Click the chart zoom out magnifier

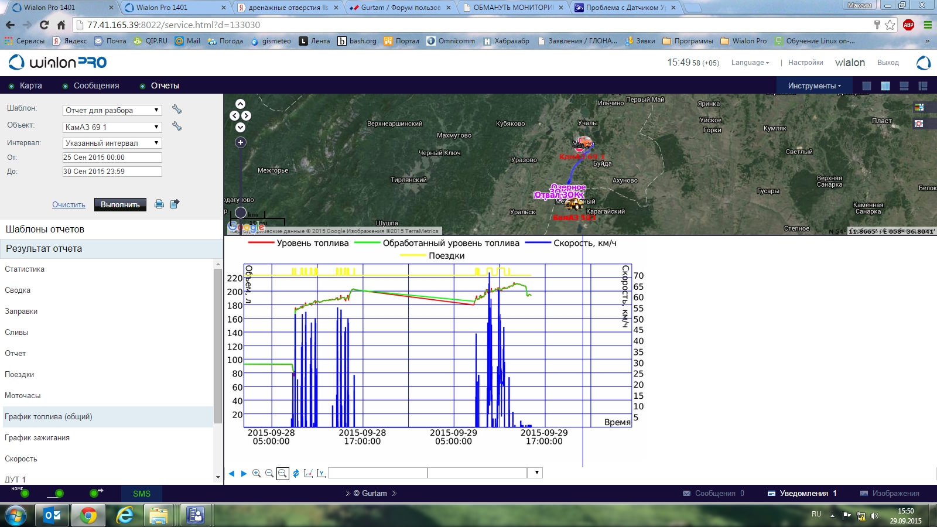pyautogui.click(x=269, y=473)
